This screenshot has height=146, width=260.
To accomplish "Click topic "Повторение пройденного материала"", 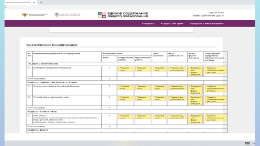I will 52,68.
